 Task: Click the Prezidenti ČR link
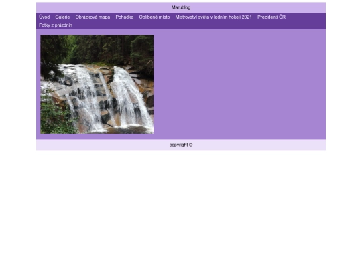[271, 17]
